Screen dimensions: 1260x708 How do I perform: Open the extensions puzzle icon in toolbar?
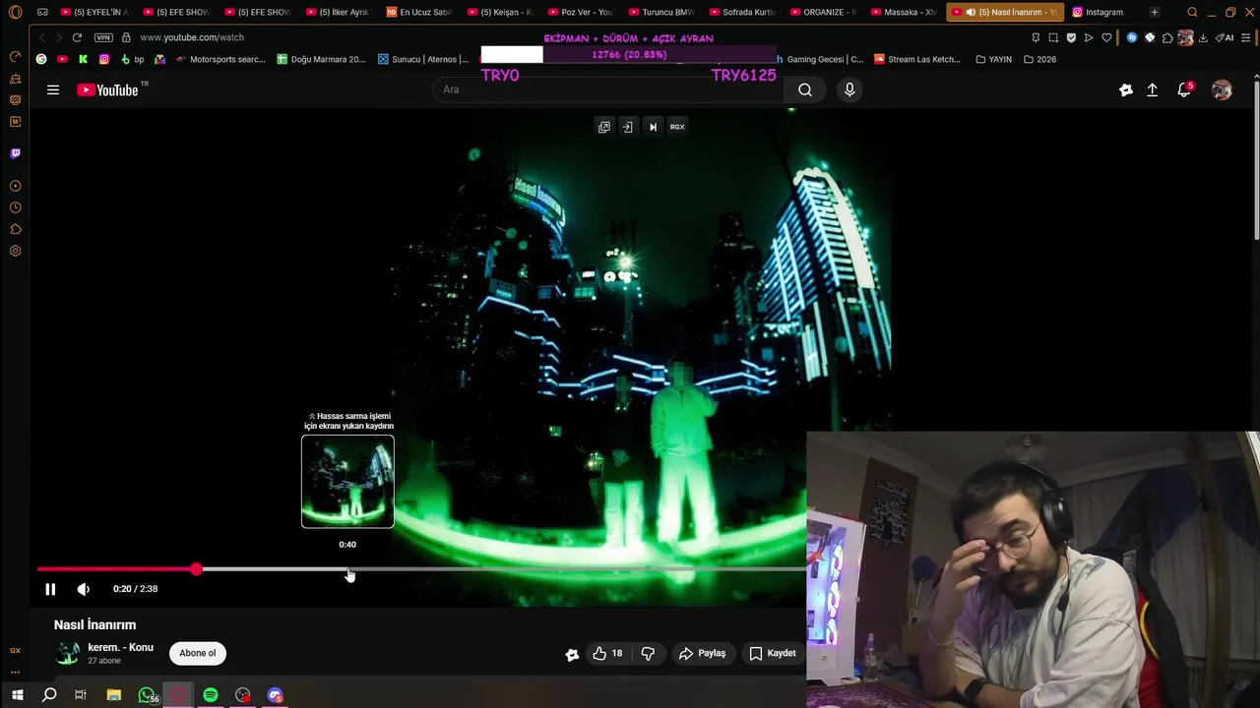pos(1167,37)
